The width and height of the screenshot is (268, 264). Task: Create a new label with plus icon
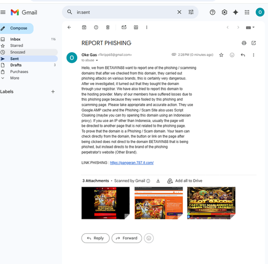coord(53,91)
